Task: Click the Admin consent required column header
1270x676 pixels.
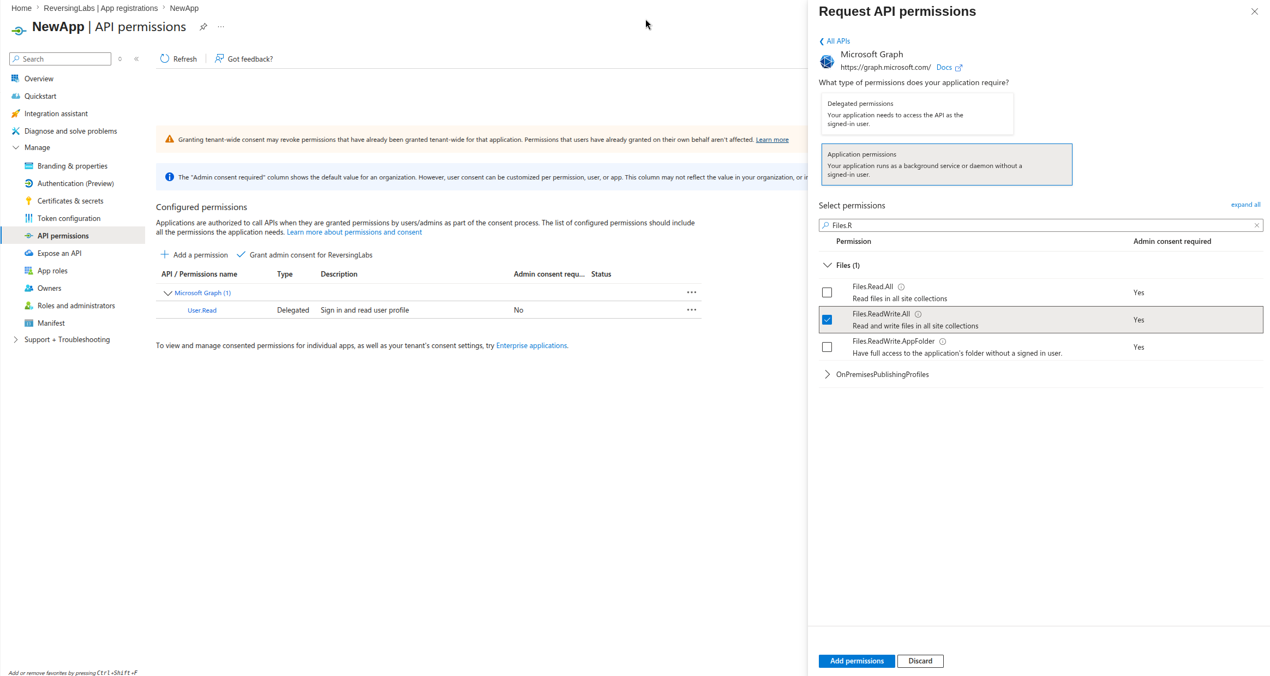Action: (x=1172, y=241)
